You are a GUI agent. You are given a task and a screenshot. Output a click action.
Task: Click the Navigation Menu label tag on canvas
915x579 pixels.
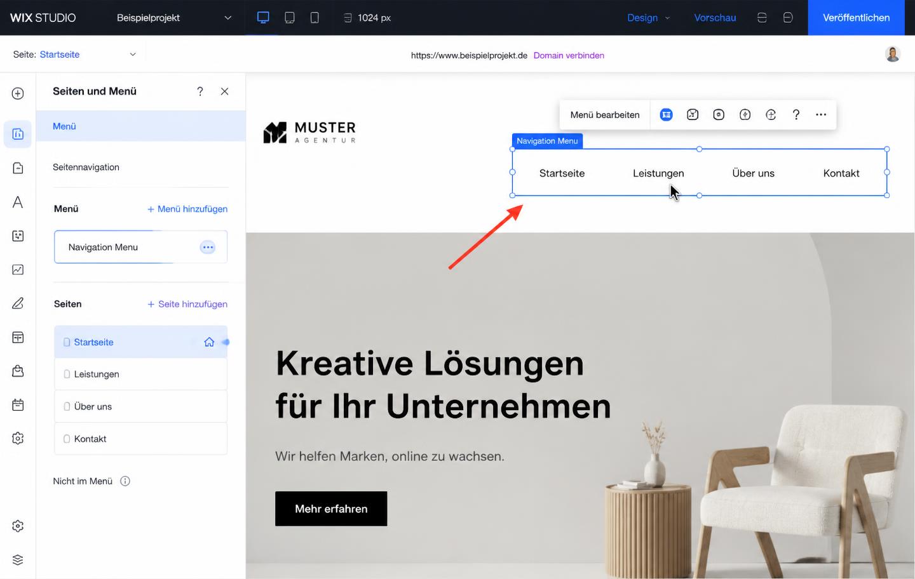[x=547, y=141]
